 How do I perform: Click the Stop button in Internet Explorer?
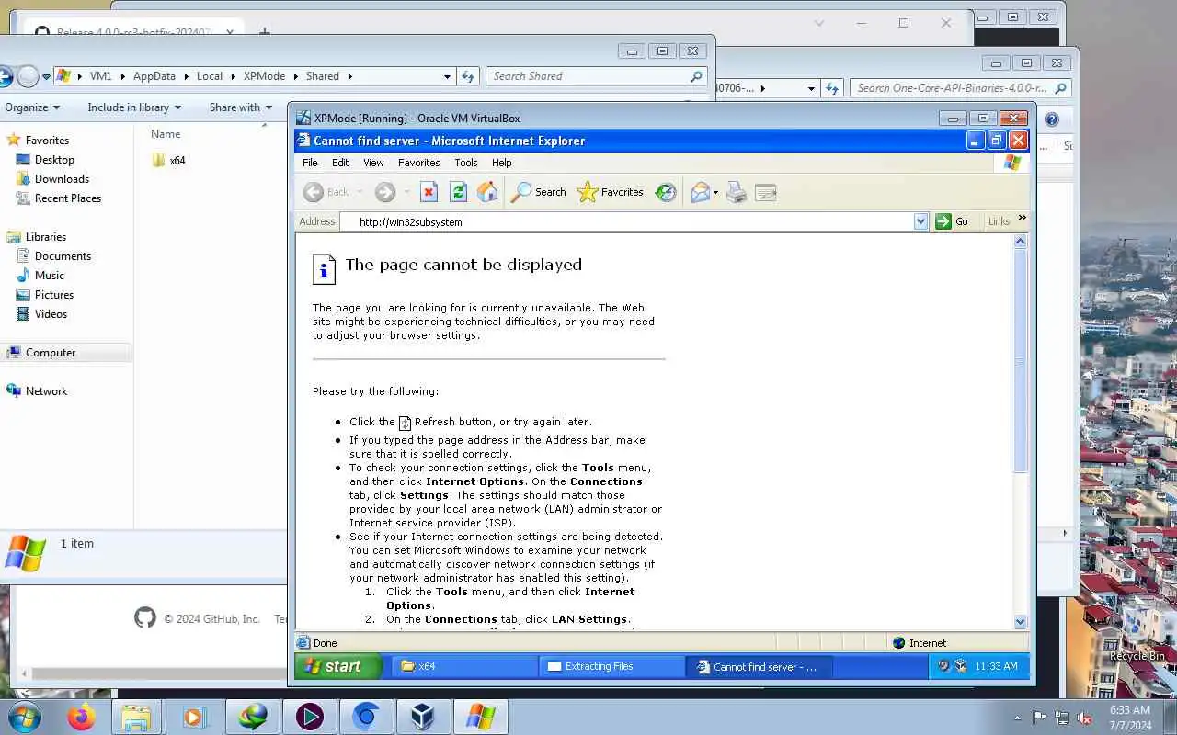click(x=429, y=192)
